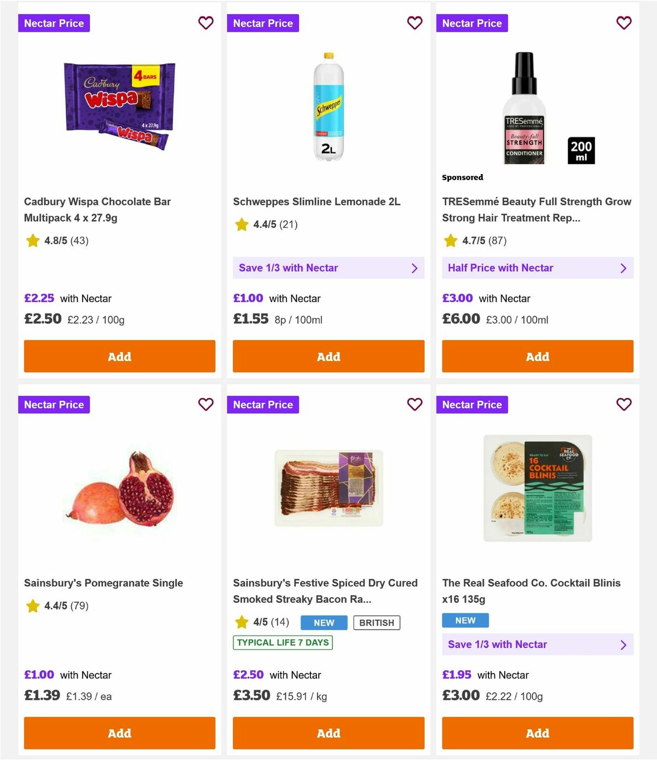The width and height of the screenshot is (657, 760).
Task: Expand the Save 1/3 with Nectar offer on lemonade
Action: coord(328,268)
